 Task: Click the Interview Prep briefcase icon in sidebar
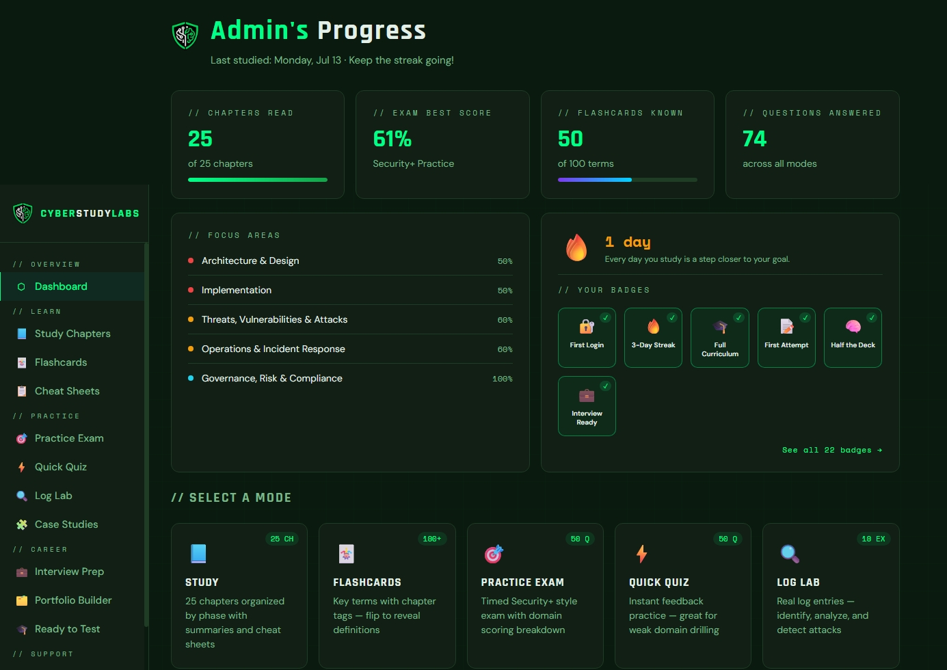pos(22,572)
